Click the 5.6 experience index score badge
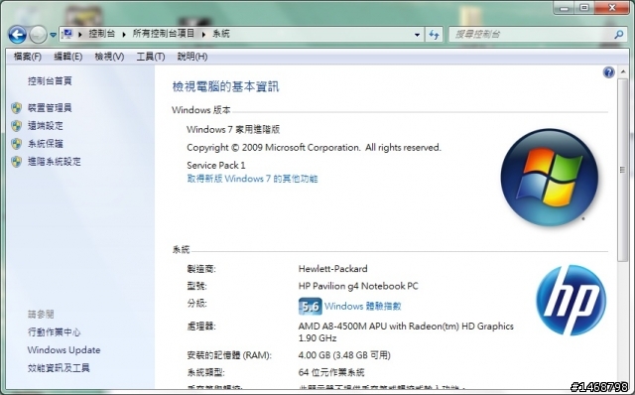 [x=310, y=307]
